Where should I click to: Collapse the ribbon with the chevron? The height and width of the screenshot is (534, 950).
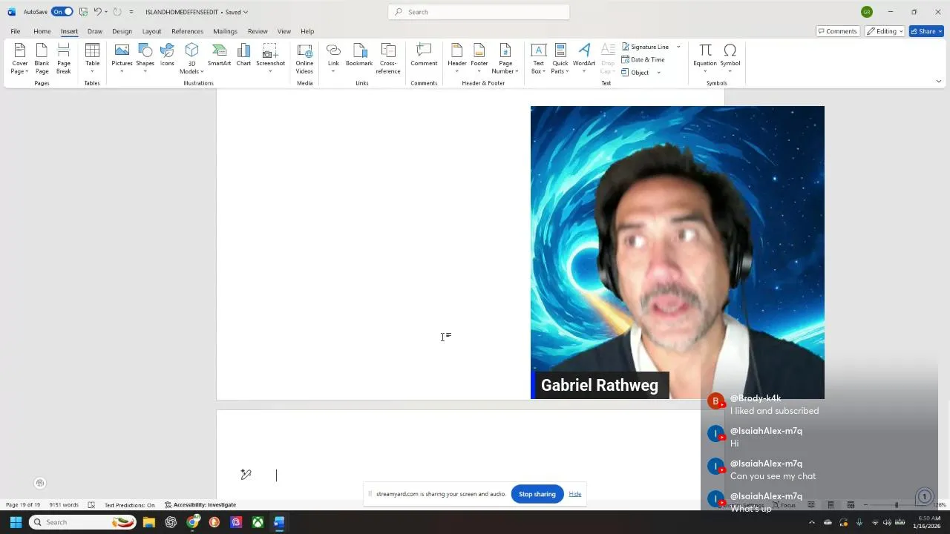pyautogui.click(x=938, y=82)
